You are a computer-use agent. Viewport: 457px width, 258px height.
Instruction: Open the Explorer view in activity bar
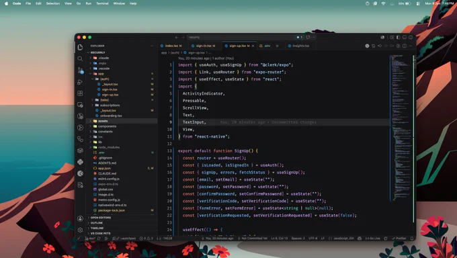tap(80, 47)
